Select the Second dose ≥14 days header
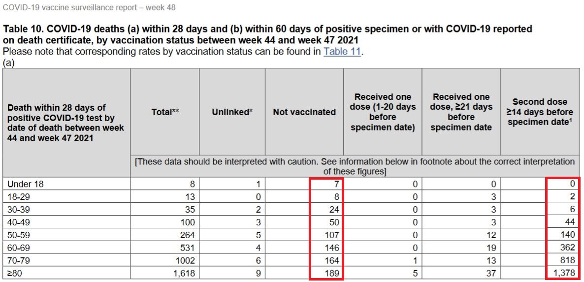The image size is (584, 282). click(x=540, y=112)
